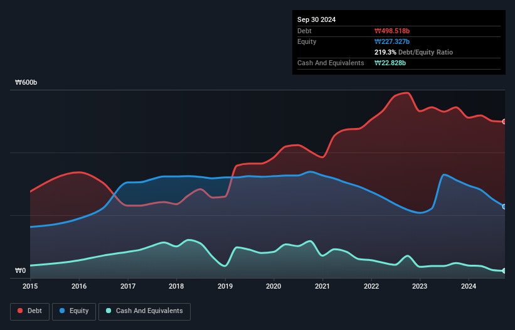515x330 pixels.
Task: Toggle the Cash And Equivalents legend button
Action: pyautogui.click(x=144, y=311)
